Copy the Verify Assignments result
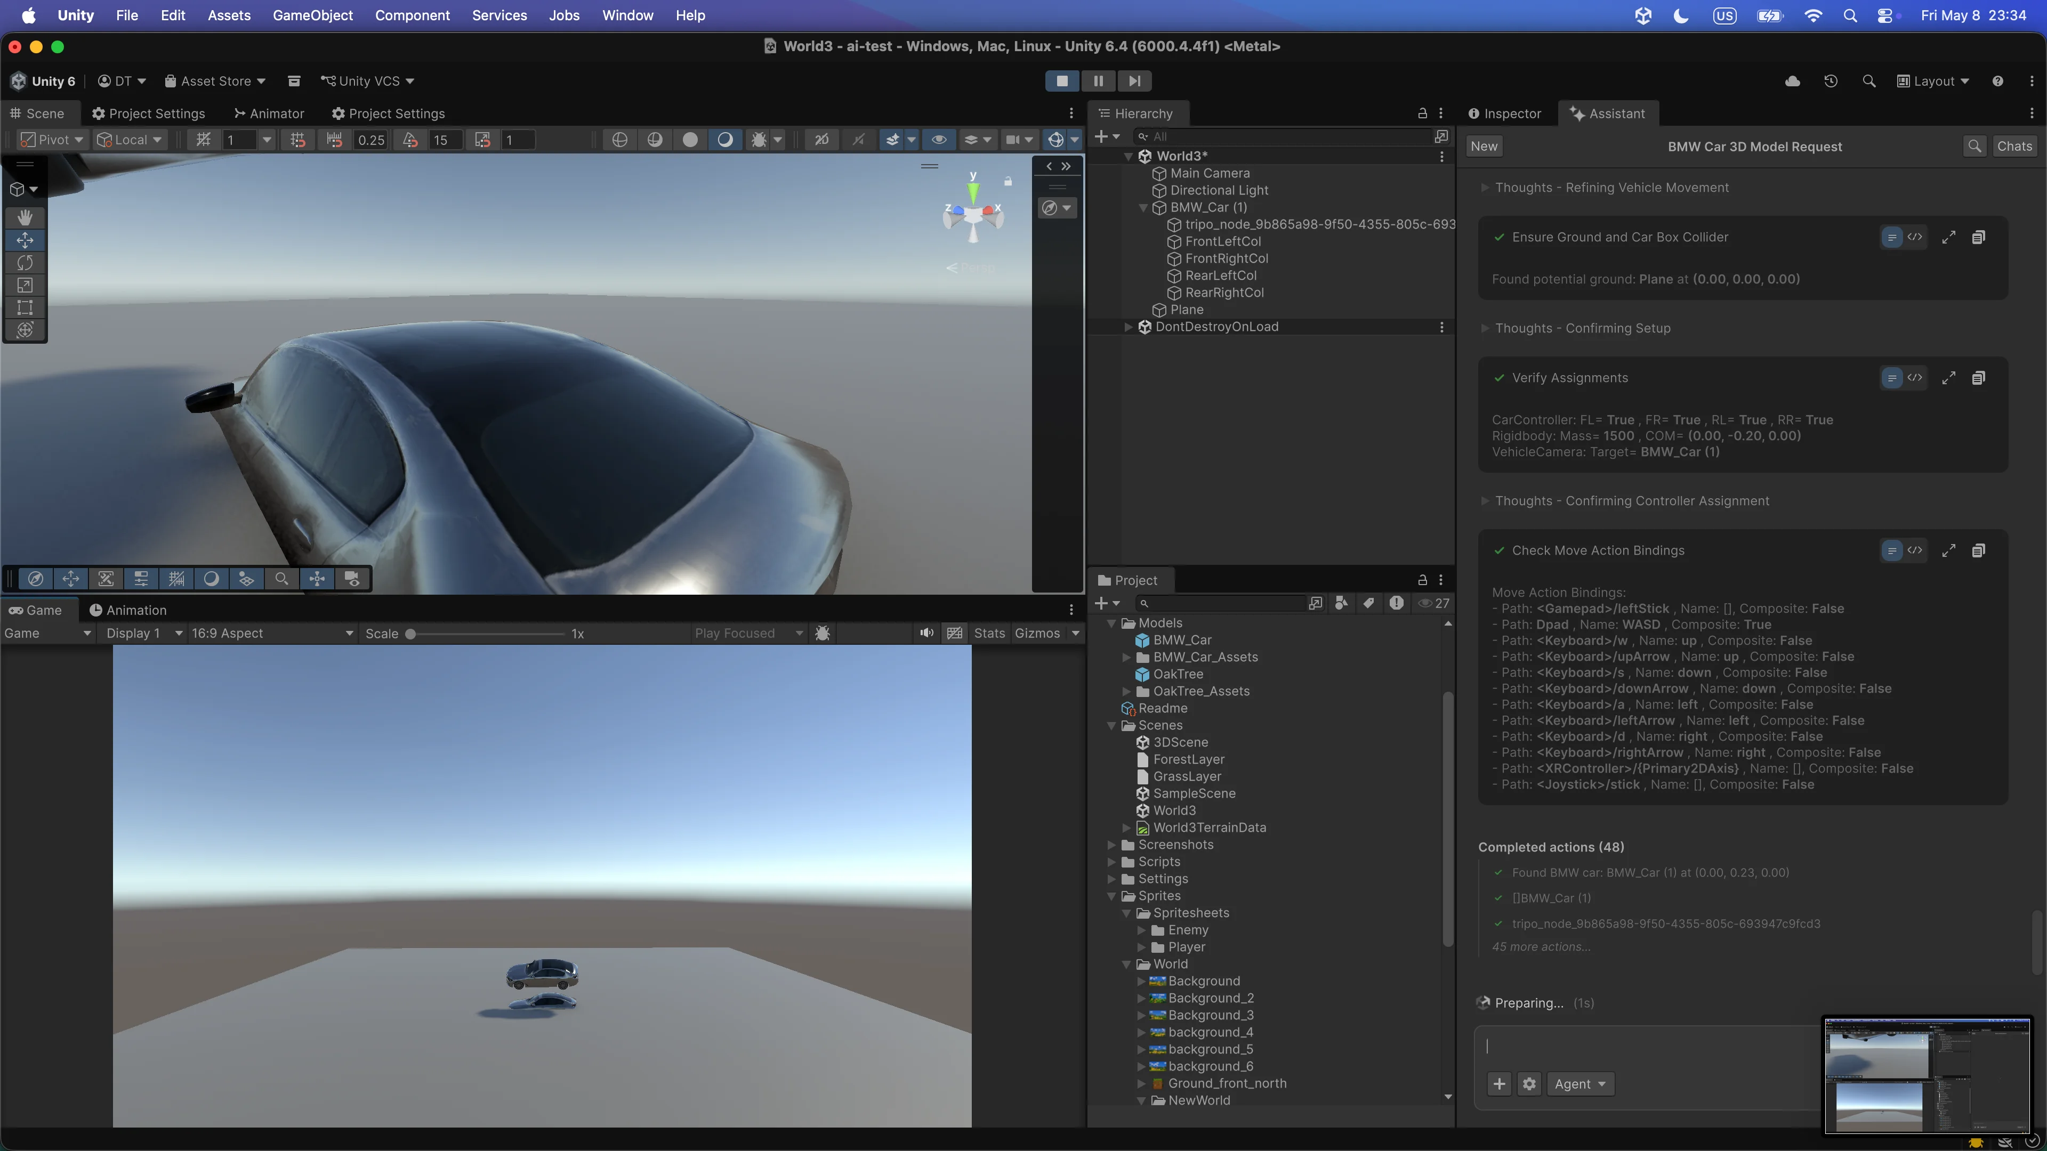2047x1151 pixels. click(x=1979, y=378)
